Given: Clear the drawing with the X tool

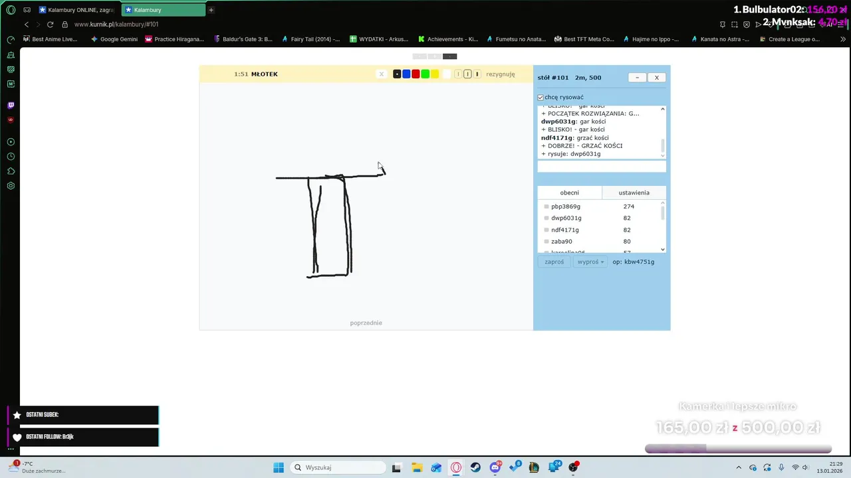Looking at the screenshot, I should tap(381, 74).
